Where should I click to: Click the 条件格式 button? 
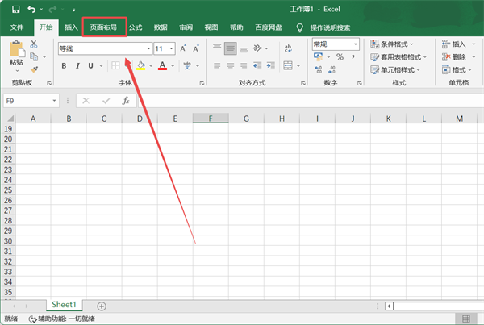click(393, 44)
